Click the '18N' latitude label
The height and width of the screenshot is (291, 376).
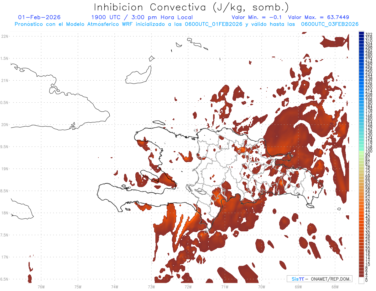click(5, 213)
